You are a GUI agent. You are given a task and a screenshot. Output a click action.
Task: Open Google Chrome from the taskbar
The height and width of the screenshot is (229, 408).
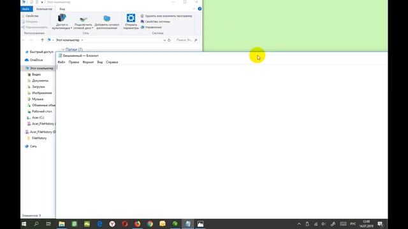(150, 224)
